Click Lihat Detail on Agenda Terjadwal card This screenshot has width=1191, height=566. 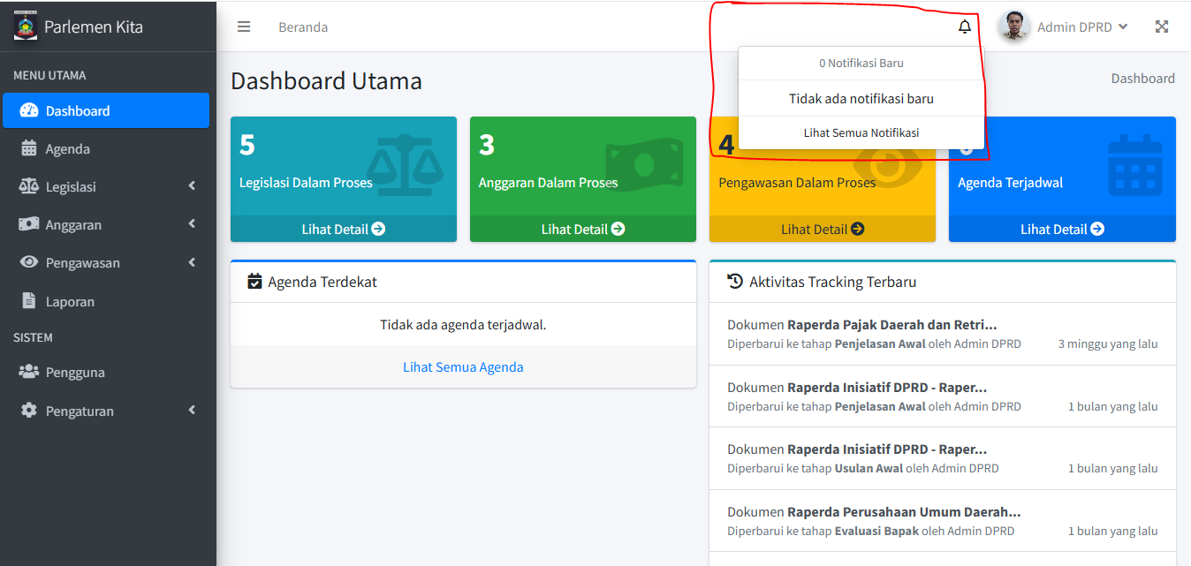click(1061, 229)
